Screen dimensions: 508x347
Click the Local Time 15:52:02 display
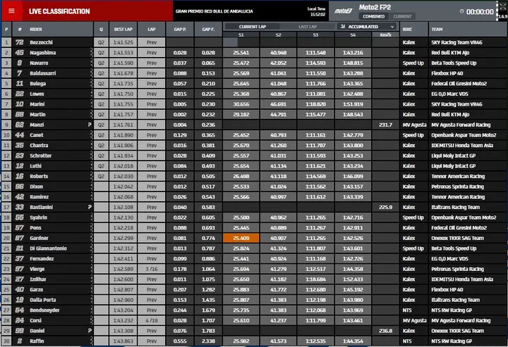[x=316, y=11]
